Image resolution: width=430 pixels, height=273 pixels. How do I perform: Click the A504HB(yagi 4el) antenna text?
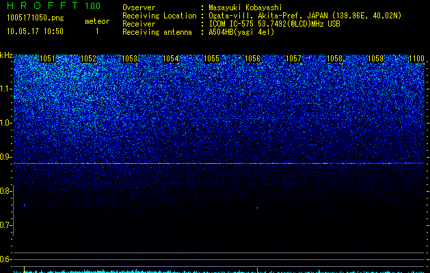(x=241, y=32)
